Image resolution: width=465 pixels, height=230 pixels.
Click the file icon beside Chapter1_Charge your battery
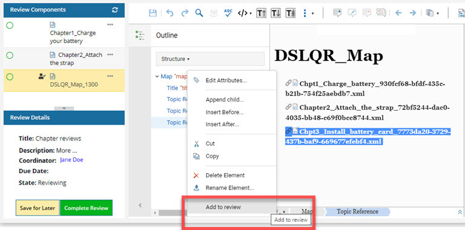(x=53, y=25)
